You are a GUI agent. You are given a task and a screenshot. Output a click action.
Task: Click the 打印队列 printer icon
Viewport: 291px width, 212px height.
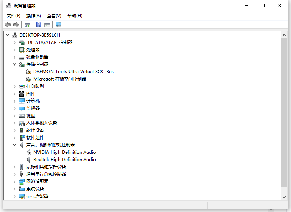(x=22, y=86)
